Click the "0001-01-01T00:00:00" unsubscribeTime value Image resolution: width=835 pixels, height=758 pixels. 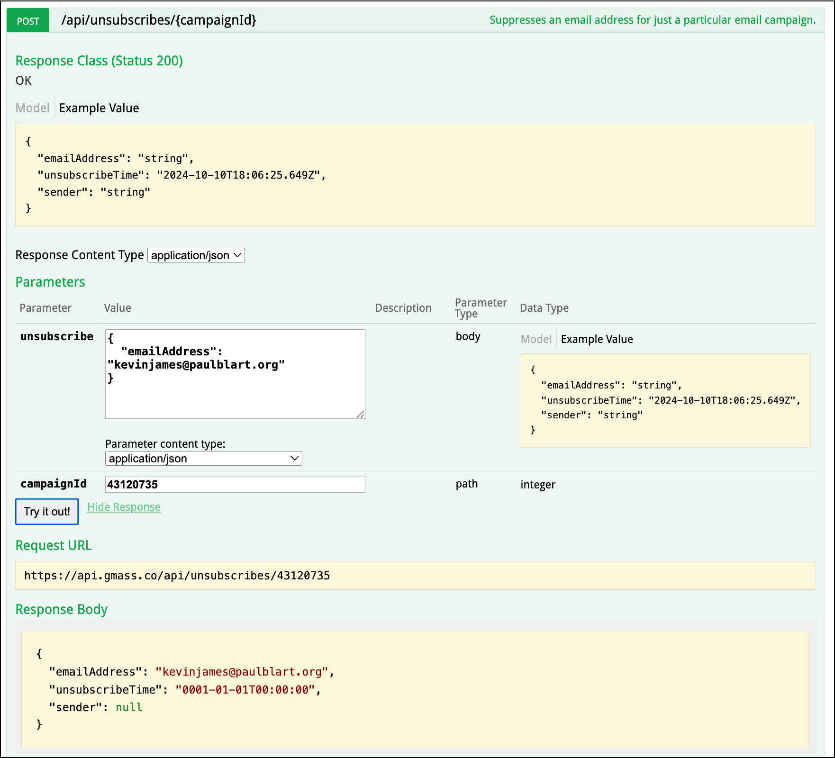click(x=245, y=690)
